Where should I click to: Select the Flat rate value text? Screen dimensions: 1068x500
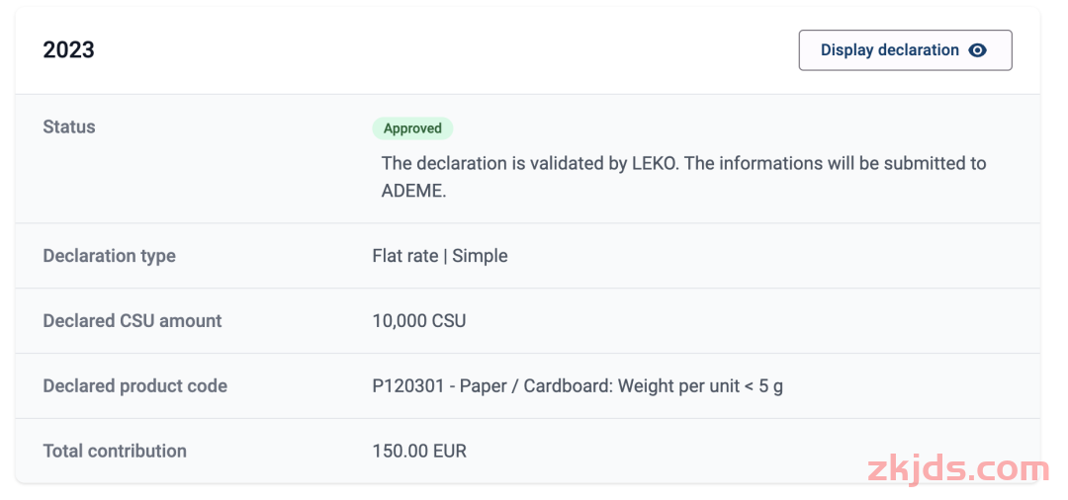coord(404,256)
